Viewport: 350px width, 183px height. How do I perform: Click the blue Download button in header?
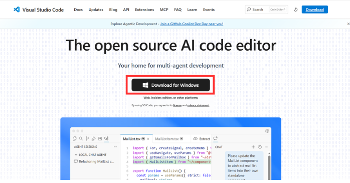(x=314, y=10)
